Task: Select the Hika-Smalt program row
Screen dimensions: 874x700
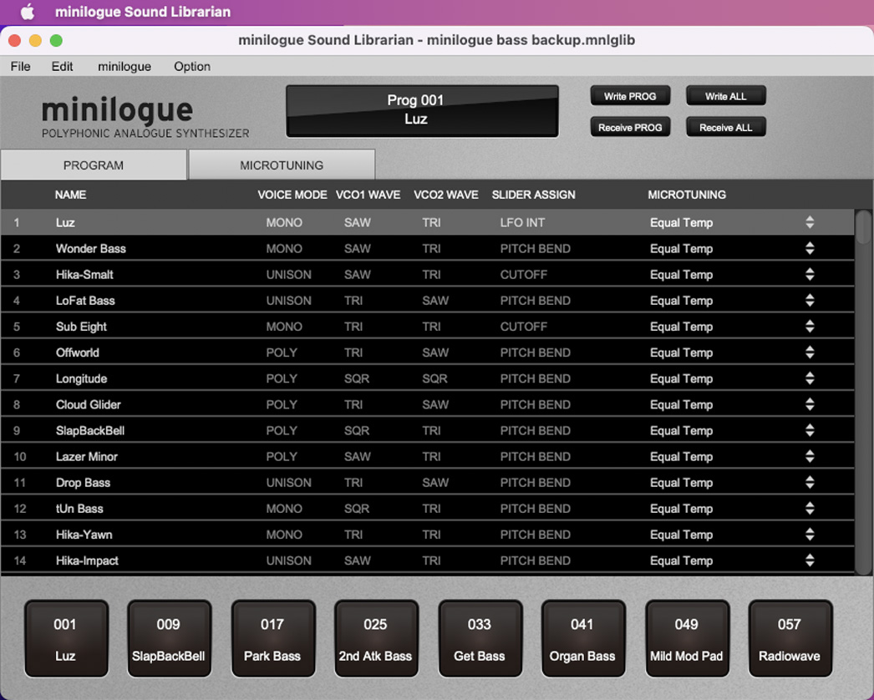Action: [427, 274]
